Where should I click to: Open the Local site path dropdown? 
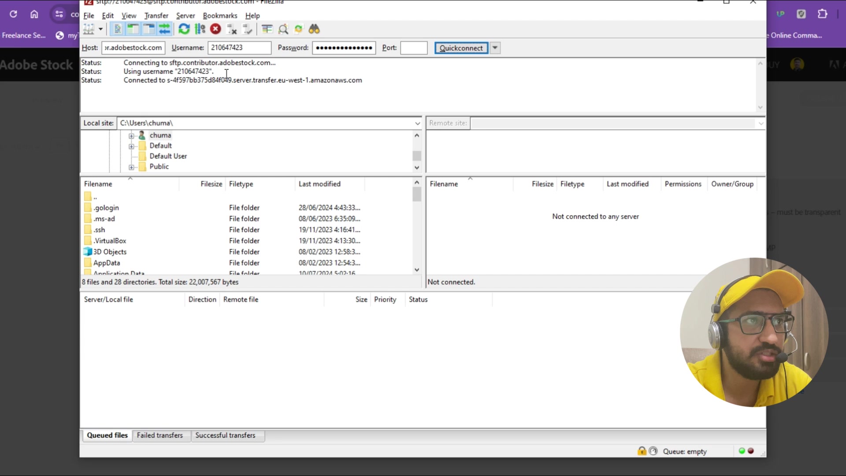[417, 123]
